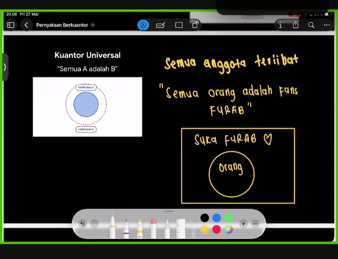This screenshot has height=259, width=338.
Task: Open search with the magnifier icon
Action: click(x=311, y=25)
